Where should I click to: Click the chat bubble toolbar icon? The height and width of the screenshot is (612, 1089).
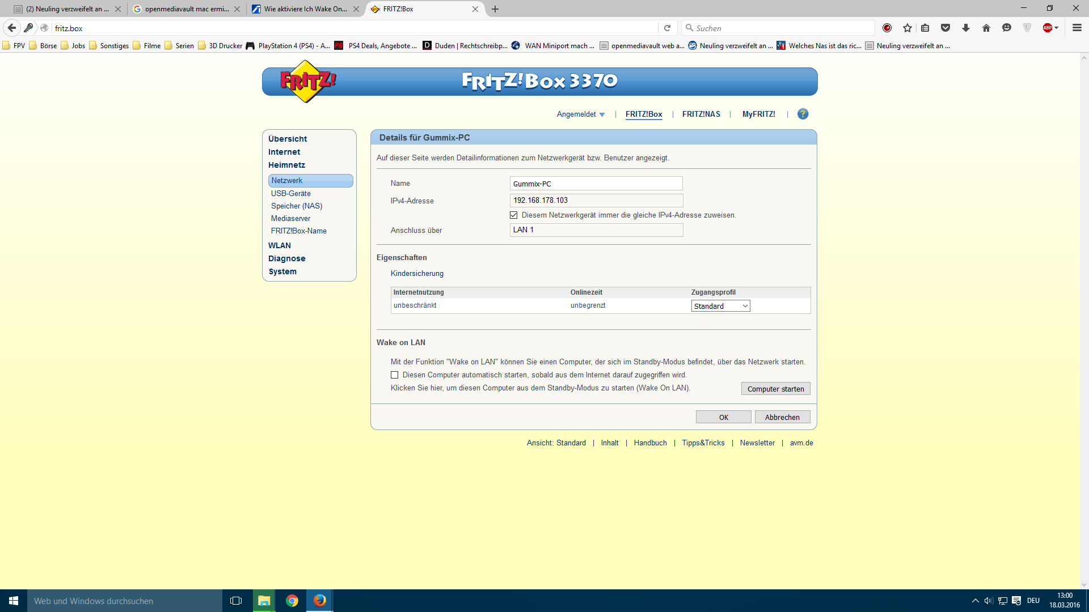(1007, 28)
